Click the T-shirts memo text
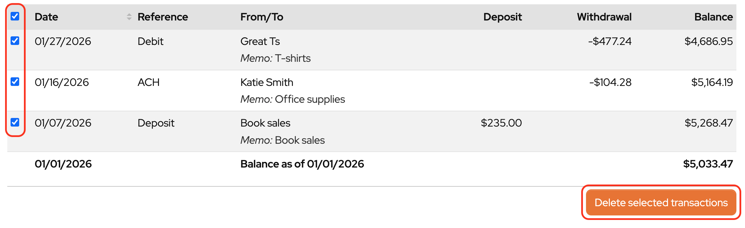Screen dimensions: 745x228 293,58
